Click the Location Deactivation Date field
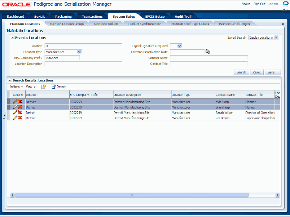Viewport: 290px width, 217px height. 187,52
